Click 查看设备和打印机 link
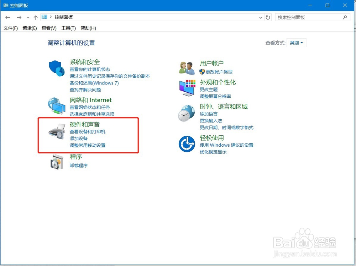The height and width of the screenshot is (266, 356). [x=88, y=132]
